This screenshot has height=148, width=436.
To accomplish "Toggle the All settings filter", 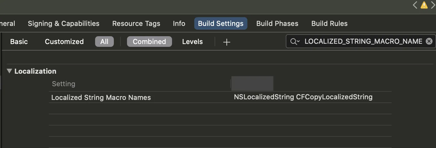I will tap(104, 42).
